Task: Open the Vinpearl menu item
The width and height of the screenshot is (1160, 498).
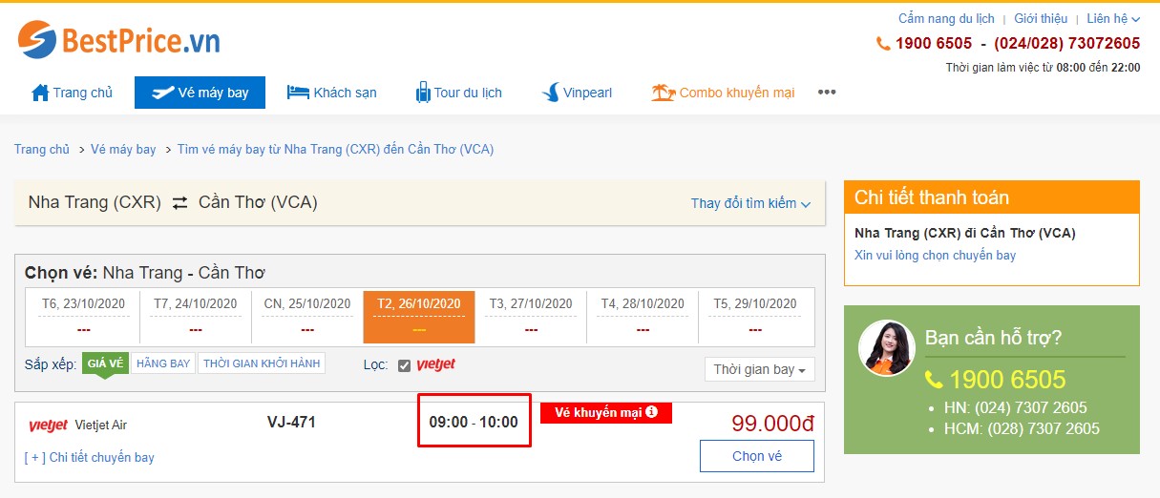Action: [577, 93]
